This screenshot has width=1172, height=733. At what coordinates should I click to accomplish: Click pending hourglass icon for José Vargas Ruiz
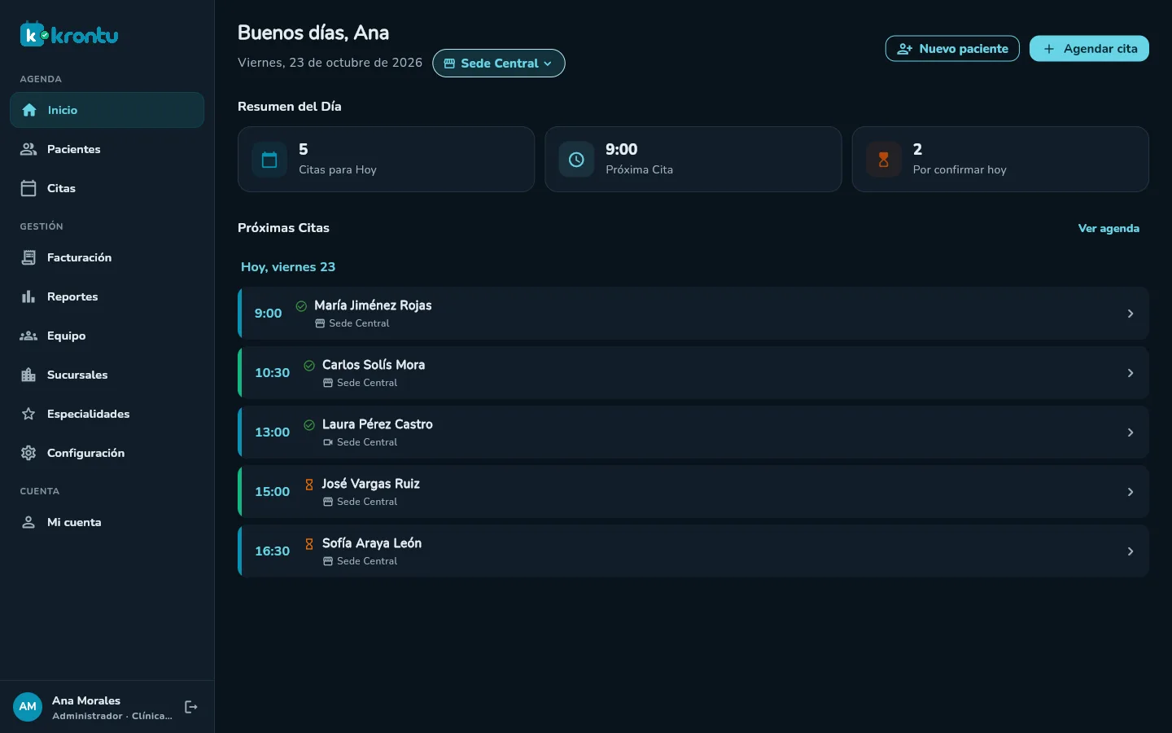(x=309, y=485)
